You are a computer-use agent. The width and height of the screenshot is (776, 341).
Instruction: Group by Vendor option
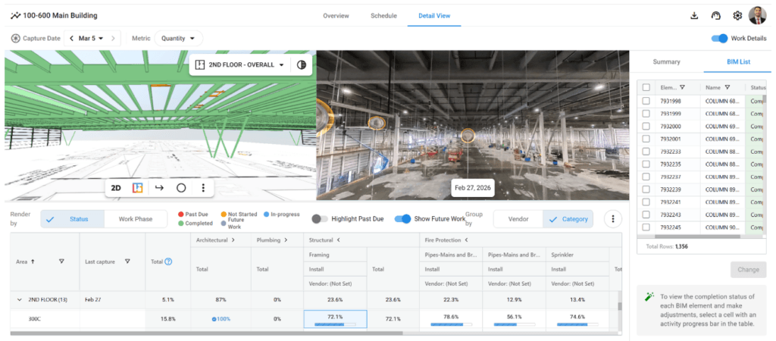tap(518, 219)
